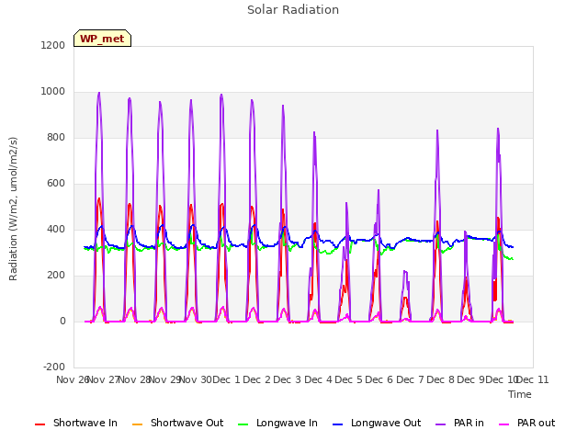Image resolution: width=588 pixels, height=441 pixels.
Task: Toggle the PAR in legend entry
Action: click(x=459, y=423)
